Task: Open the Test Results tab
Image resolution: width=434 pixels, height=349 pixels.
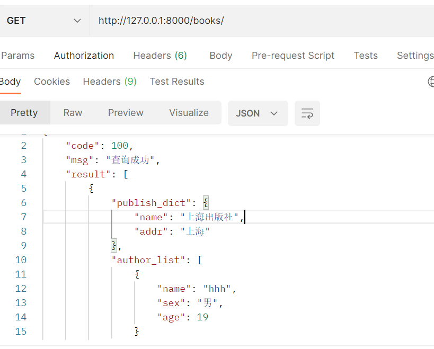Action: coord(177,82)
